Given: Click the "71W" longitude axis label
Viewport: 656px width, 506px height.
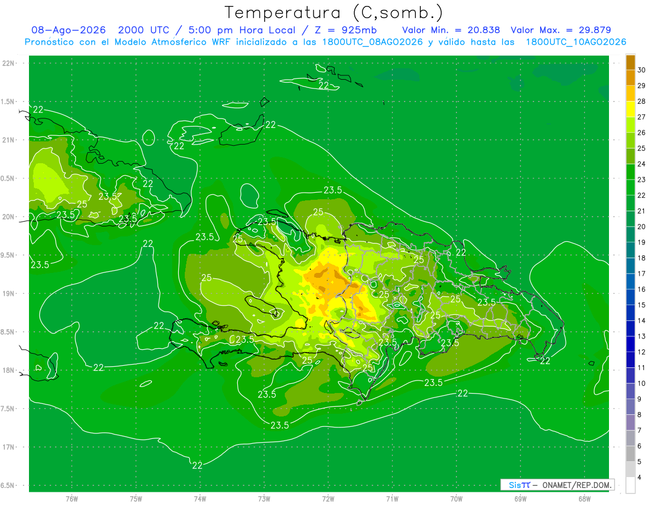Looking at the screenshot, I should click(x=392, y=499).
